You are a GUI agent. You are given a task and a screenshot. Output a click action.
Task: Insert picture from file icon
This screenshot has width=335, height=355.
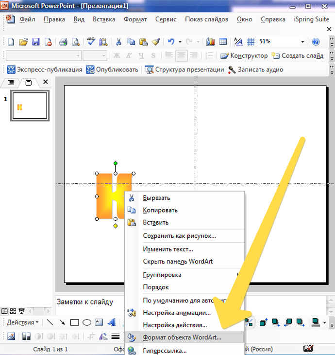pos(11,337)
